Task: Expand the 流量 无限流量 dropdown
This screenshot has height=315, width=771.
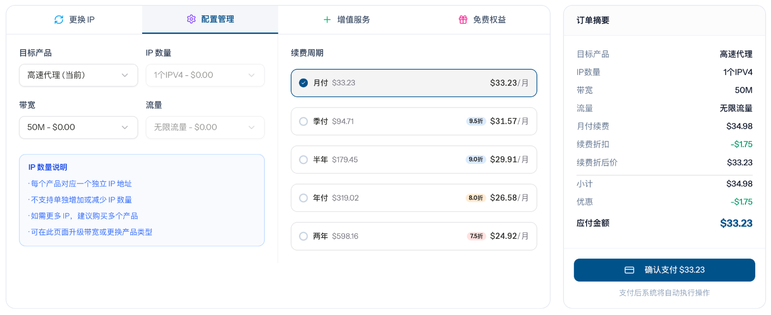Action: (205, 127)
